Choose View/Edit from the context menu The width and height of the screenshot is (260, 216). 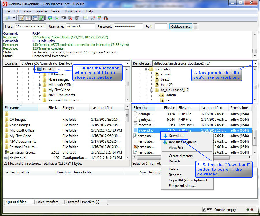click(x=176, y=148)
